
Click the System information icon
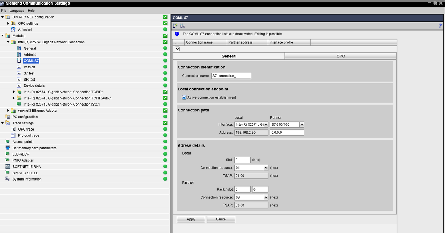point(8,179)
